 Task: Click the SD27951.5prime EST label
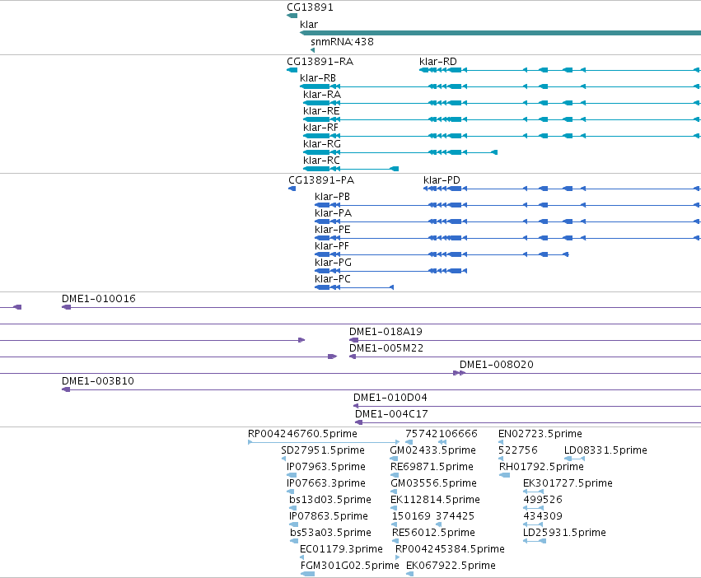coord(323,450)
